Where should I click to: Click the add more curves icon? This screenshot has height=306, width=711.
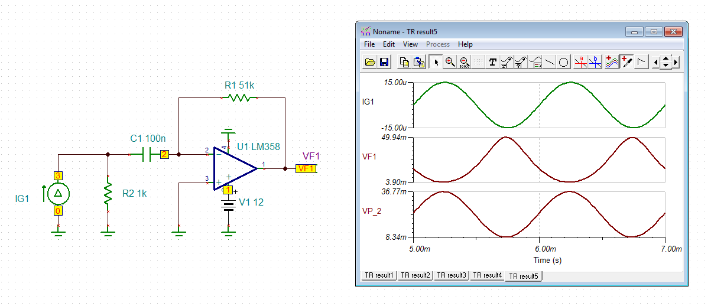[x=612, y=62]
